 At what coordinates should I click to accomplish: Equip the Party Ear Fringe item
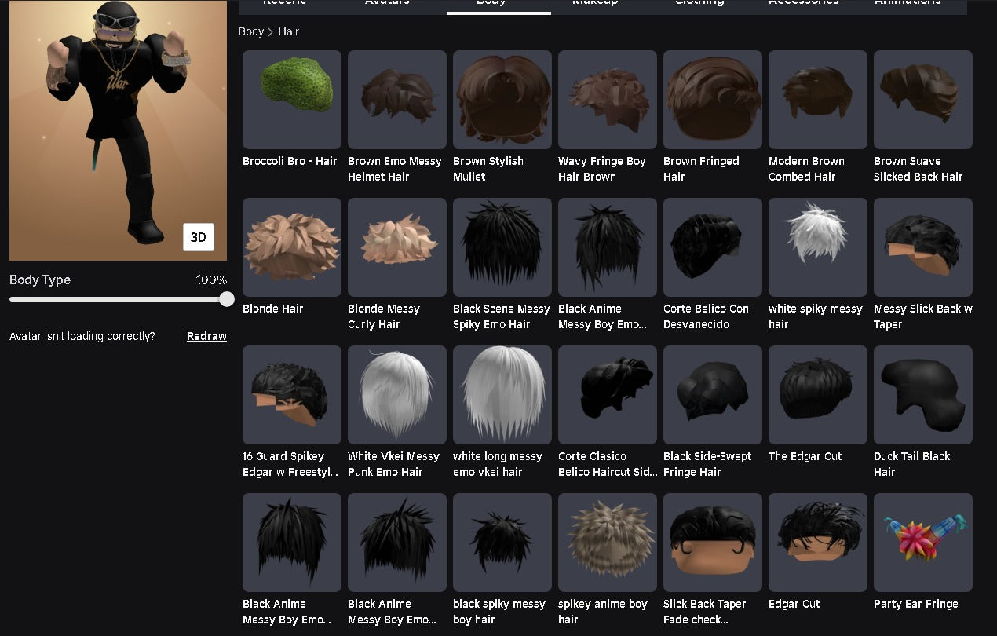(x=923, y=543)
